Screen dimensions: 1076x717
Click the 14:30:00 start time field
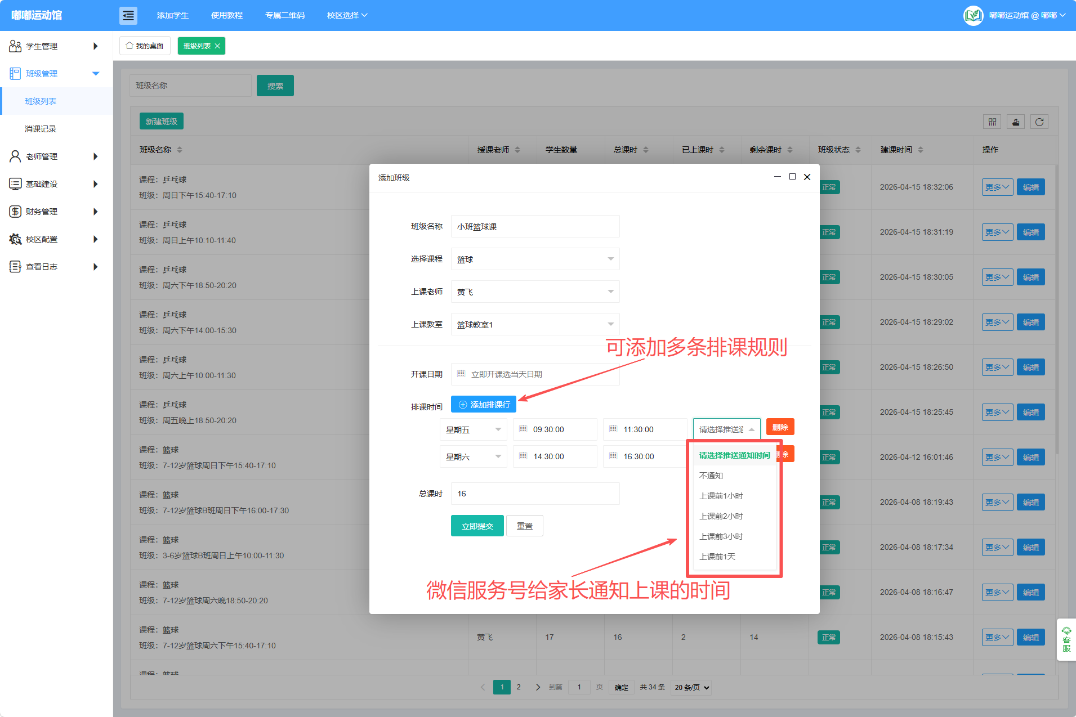[x=555, y=456]
